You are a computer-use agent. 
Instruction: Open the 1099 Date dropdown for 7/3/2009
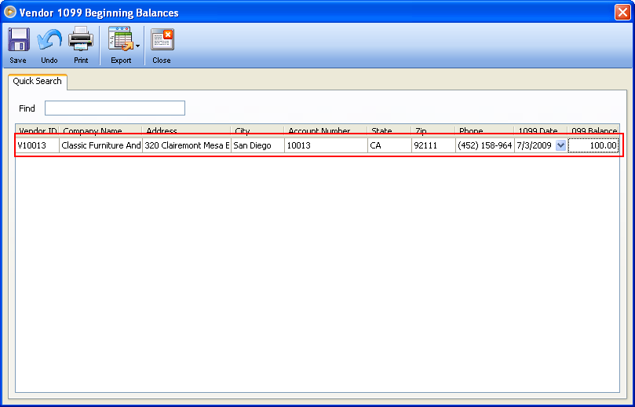click(x=560, y=145)
